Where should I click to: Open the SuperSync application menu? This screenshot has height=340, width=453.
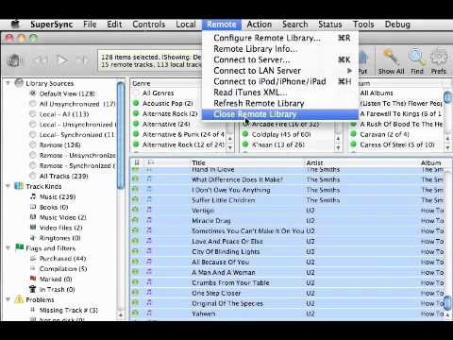[x=52, y=25]
